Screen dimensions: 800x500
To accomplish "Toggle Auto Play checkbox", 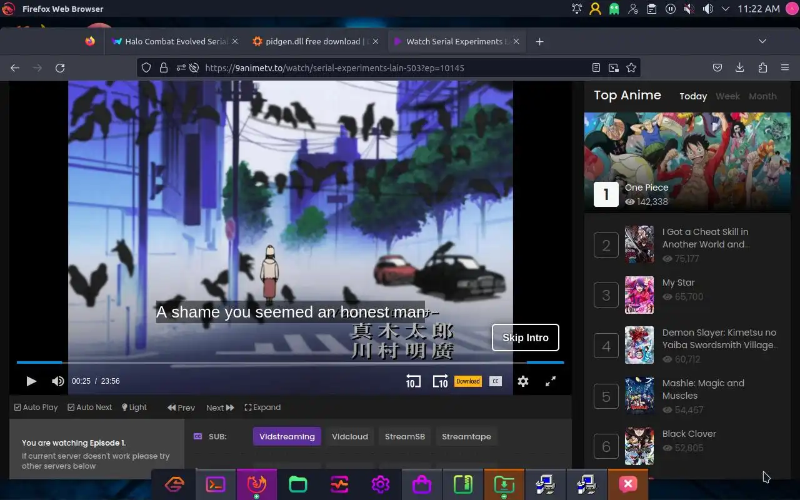I will point(36,407).
